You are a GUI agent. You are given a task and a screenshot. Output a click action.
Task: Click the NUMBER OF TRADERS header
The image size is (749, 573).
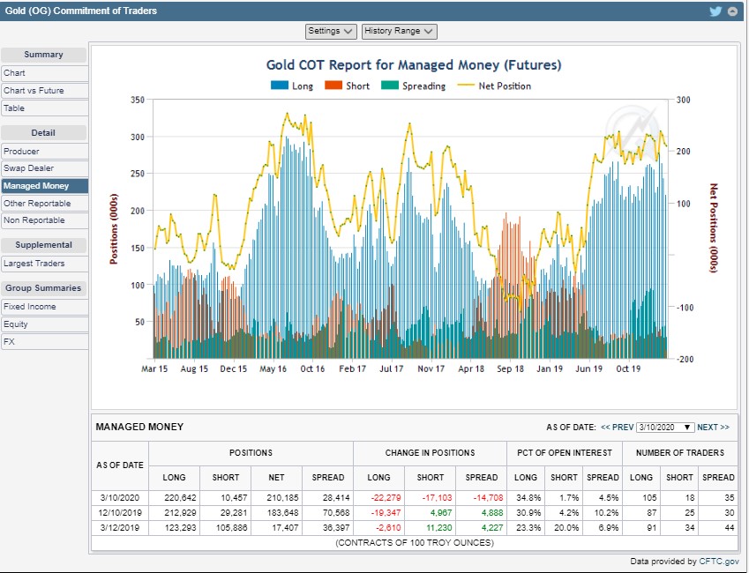point(679,453)
